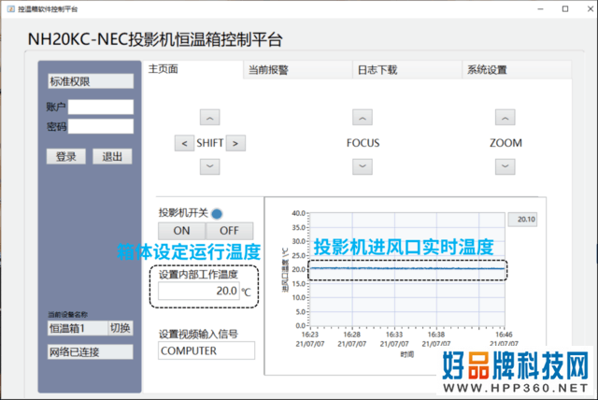Click the SHIFT up arrow button
The width and height of the screenshot is (598, 400).
(209, 118)
